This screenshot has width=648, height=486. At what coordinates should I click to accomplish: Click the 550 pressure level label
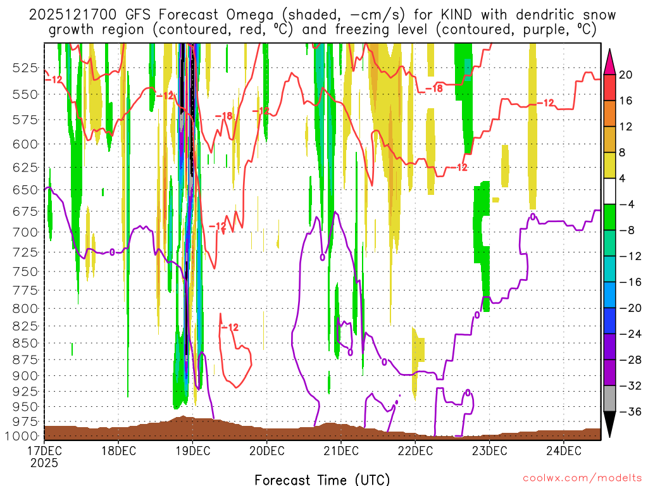(25, 94)
